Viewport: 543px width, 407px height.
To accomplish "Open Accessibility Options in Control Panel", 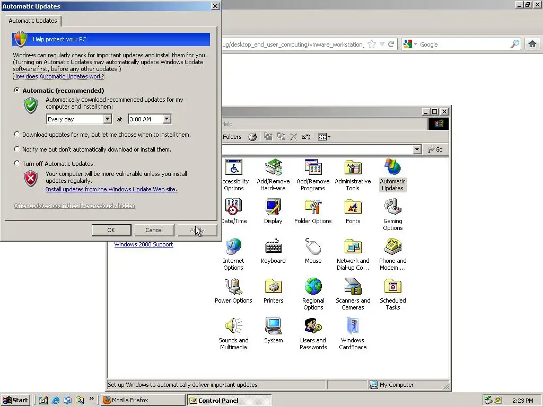I will point(234,175).
